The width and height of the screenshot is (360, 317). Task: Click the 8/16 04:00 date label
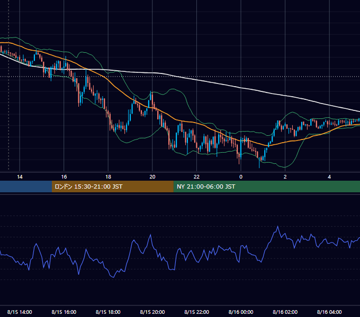click(329, 312)
